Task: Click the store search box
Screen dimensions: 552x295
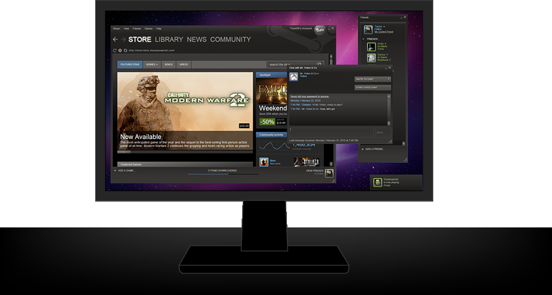Action: [x=293, y=65]
